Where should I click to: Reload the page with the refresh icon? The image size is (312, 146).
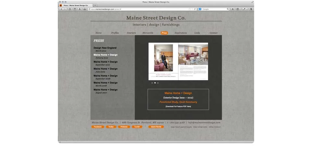[195, 9]
